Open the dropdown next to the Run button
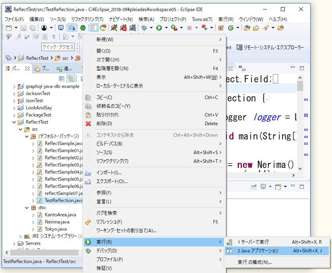The height and width of the screenshot is (273, 332). coord(166,28)
